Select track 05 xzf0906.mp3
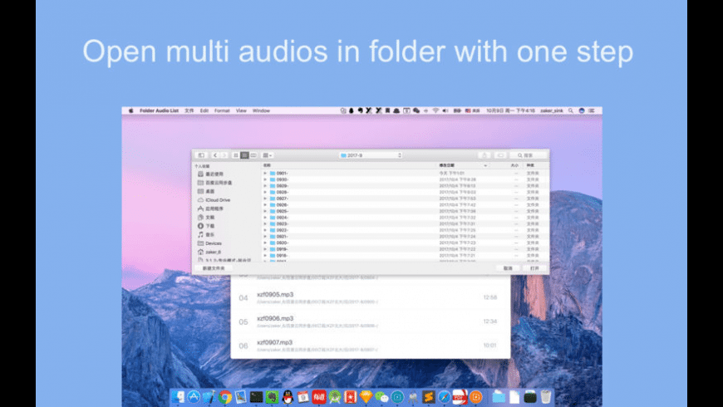This screenshot has width=723, height=407. coord(371,321)
